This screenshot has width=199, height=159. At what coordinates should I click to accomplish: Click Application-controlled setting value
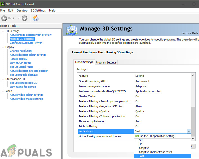tap(148, 91)
